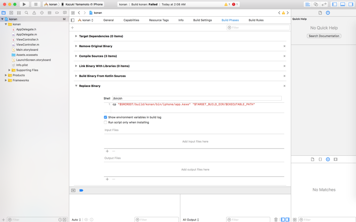Expand Compile Sources phase
Screen dimensions: 356x222
(x=76, y=56)
